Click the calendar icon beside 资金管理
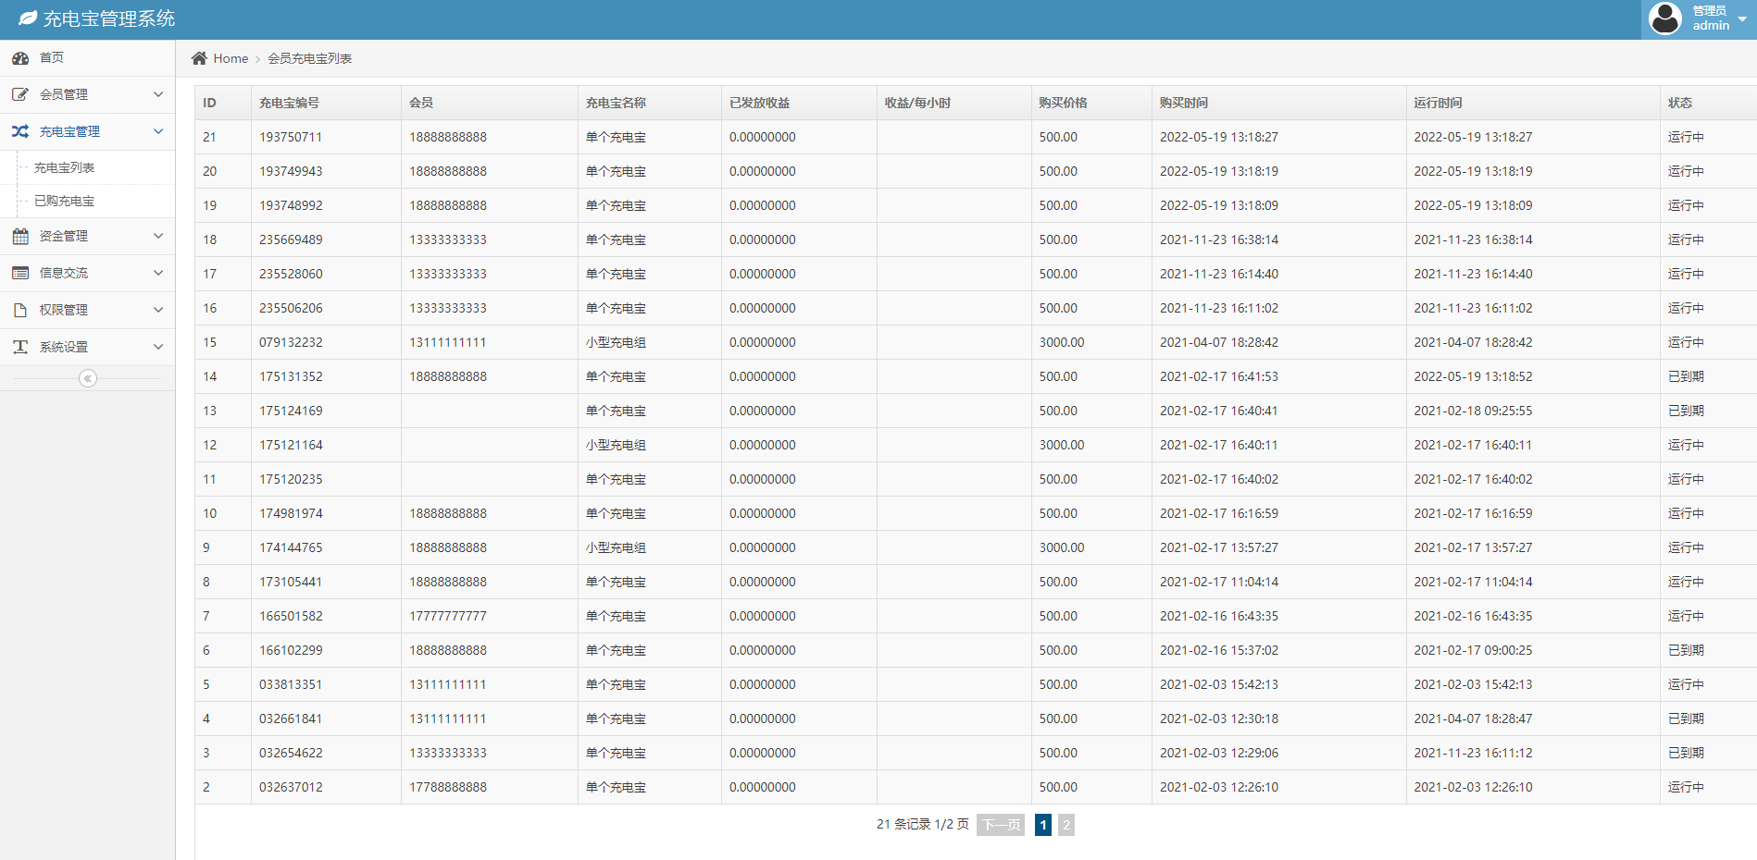The image size is (1757, 860). click(20, 237)
